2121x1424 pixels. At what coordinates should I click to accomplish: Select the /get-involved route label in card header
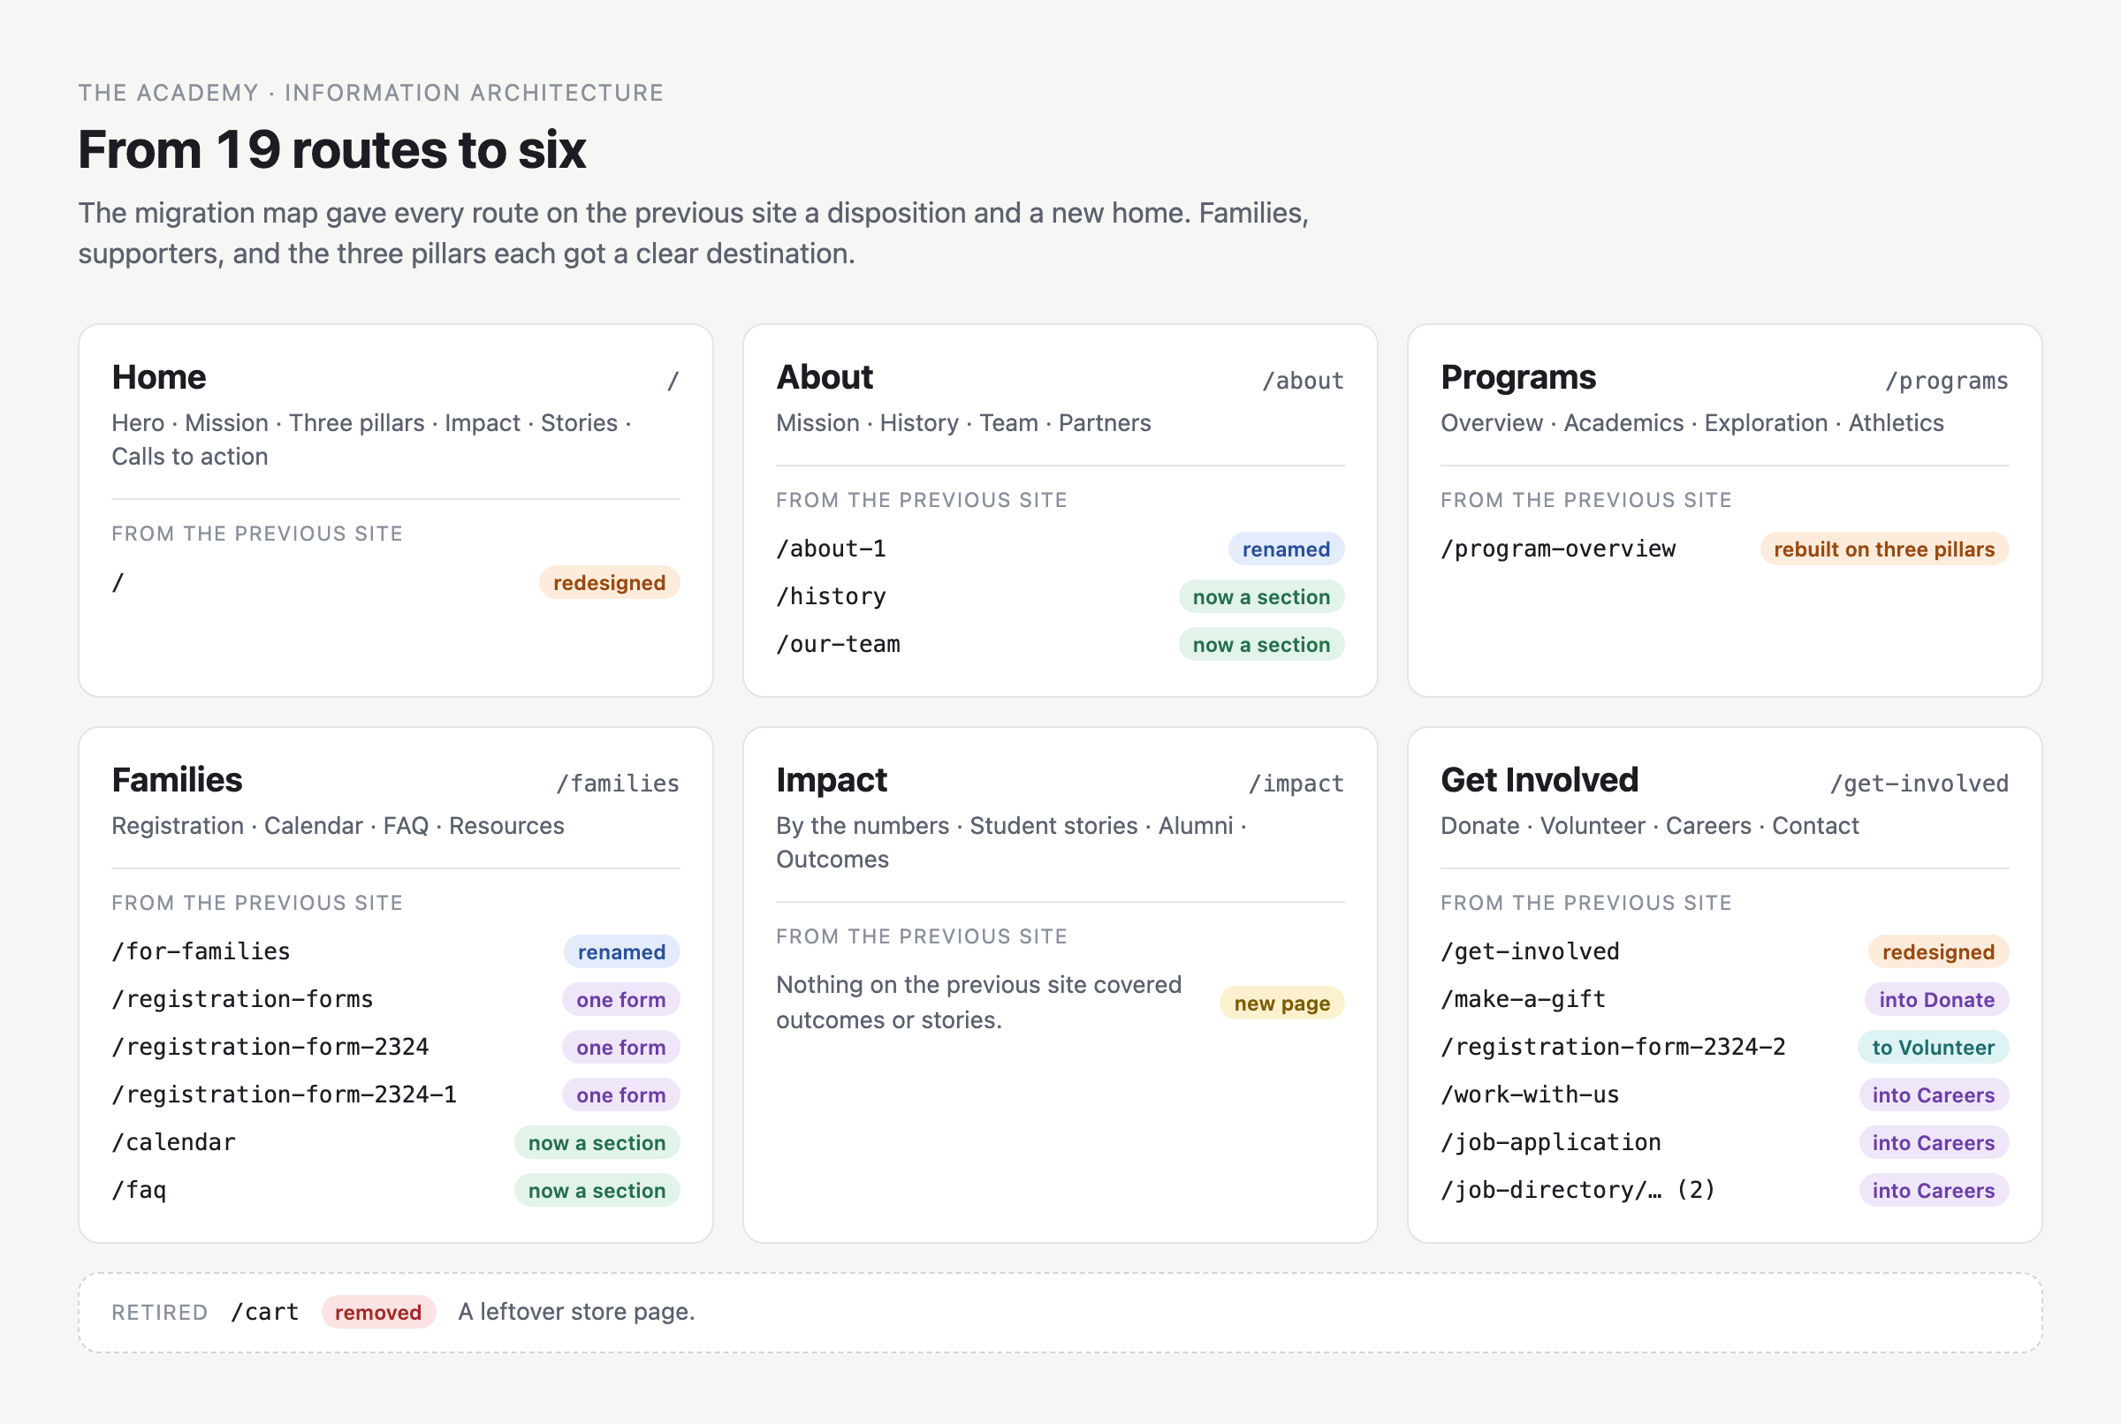(1920, 783)
